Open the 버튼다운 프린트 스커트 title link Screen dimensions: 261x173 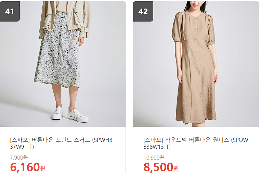61,143
